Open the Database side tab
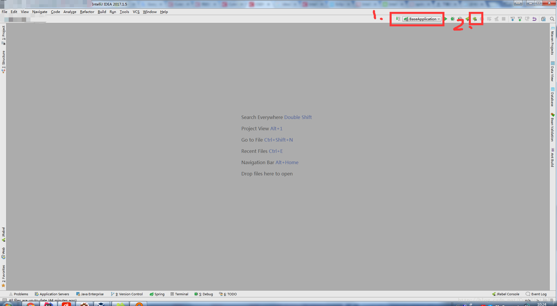 [x=553, y=97]
